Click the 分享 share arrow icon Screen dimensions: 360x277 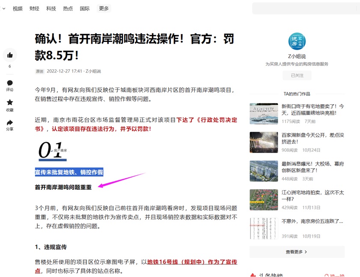point(10,123)
